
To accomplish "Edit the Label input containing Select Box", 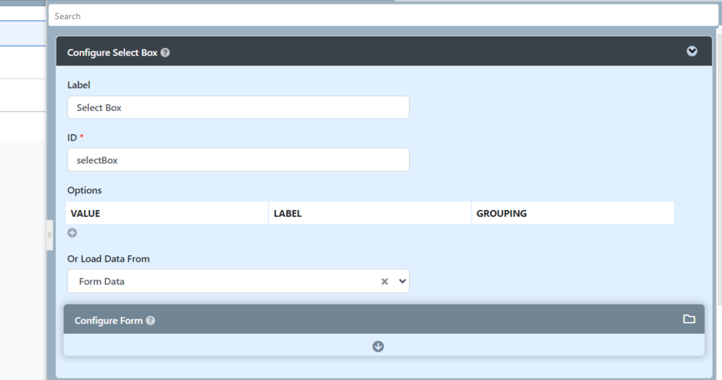I will click(x=238, y=108).
